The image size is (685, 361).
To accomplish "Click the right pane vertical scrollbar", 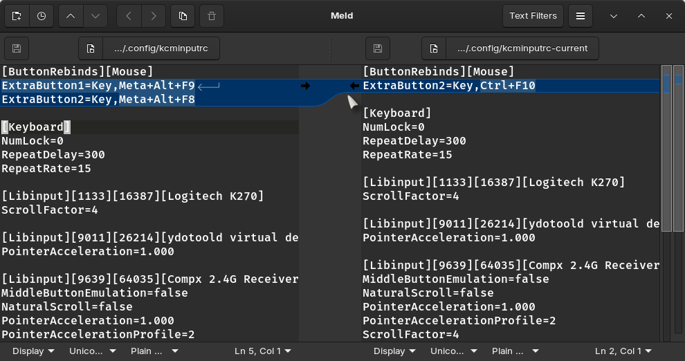I will click(666, 207).
